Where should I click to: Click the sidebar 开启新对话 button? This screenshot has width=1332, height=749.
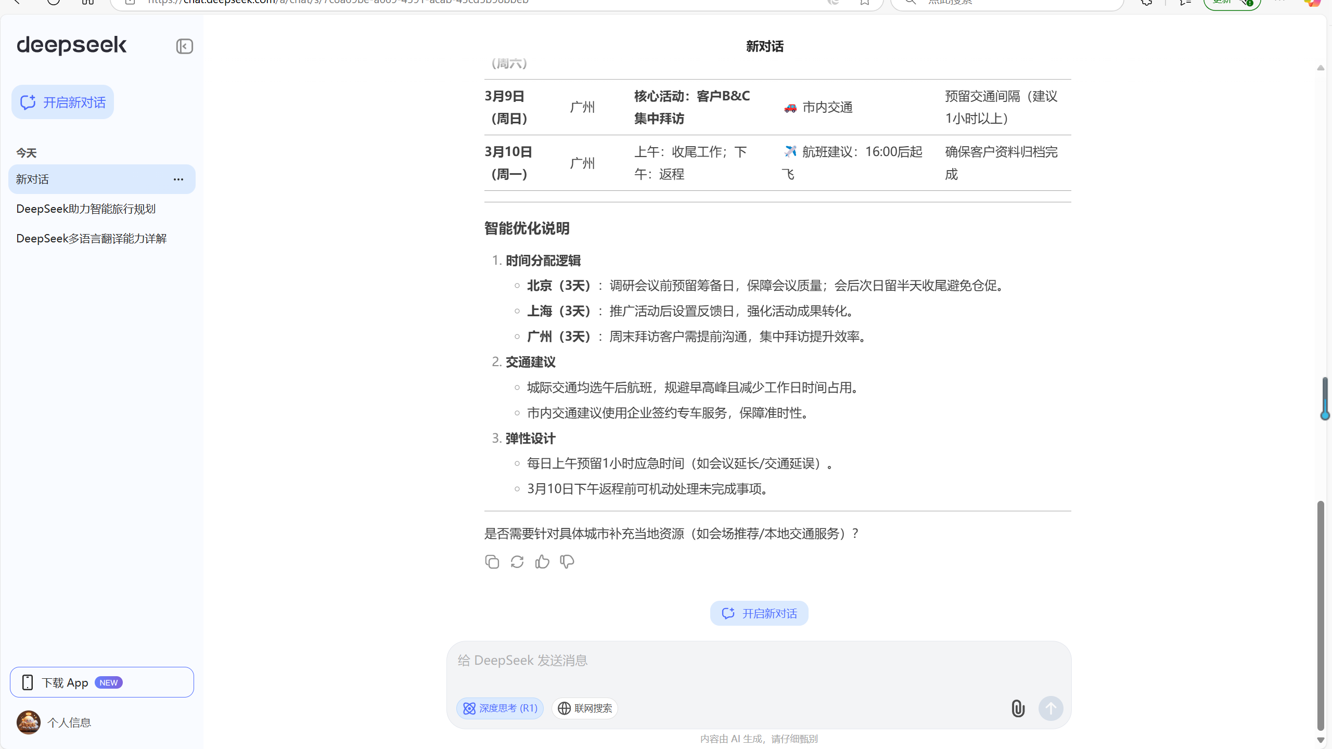click(62, 102)
